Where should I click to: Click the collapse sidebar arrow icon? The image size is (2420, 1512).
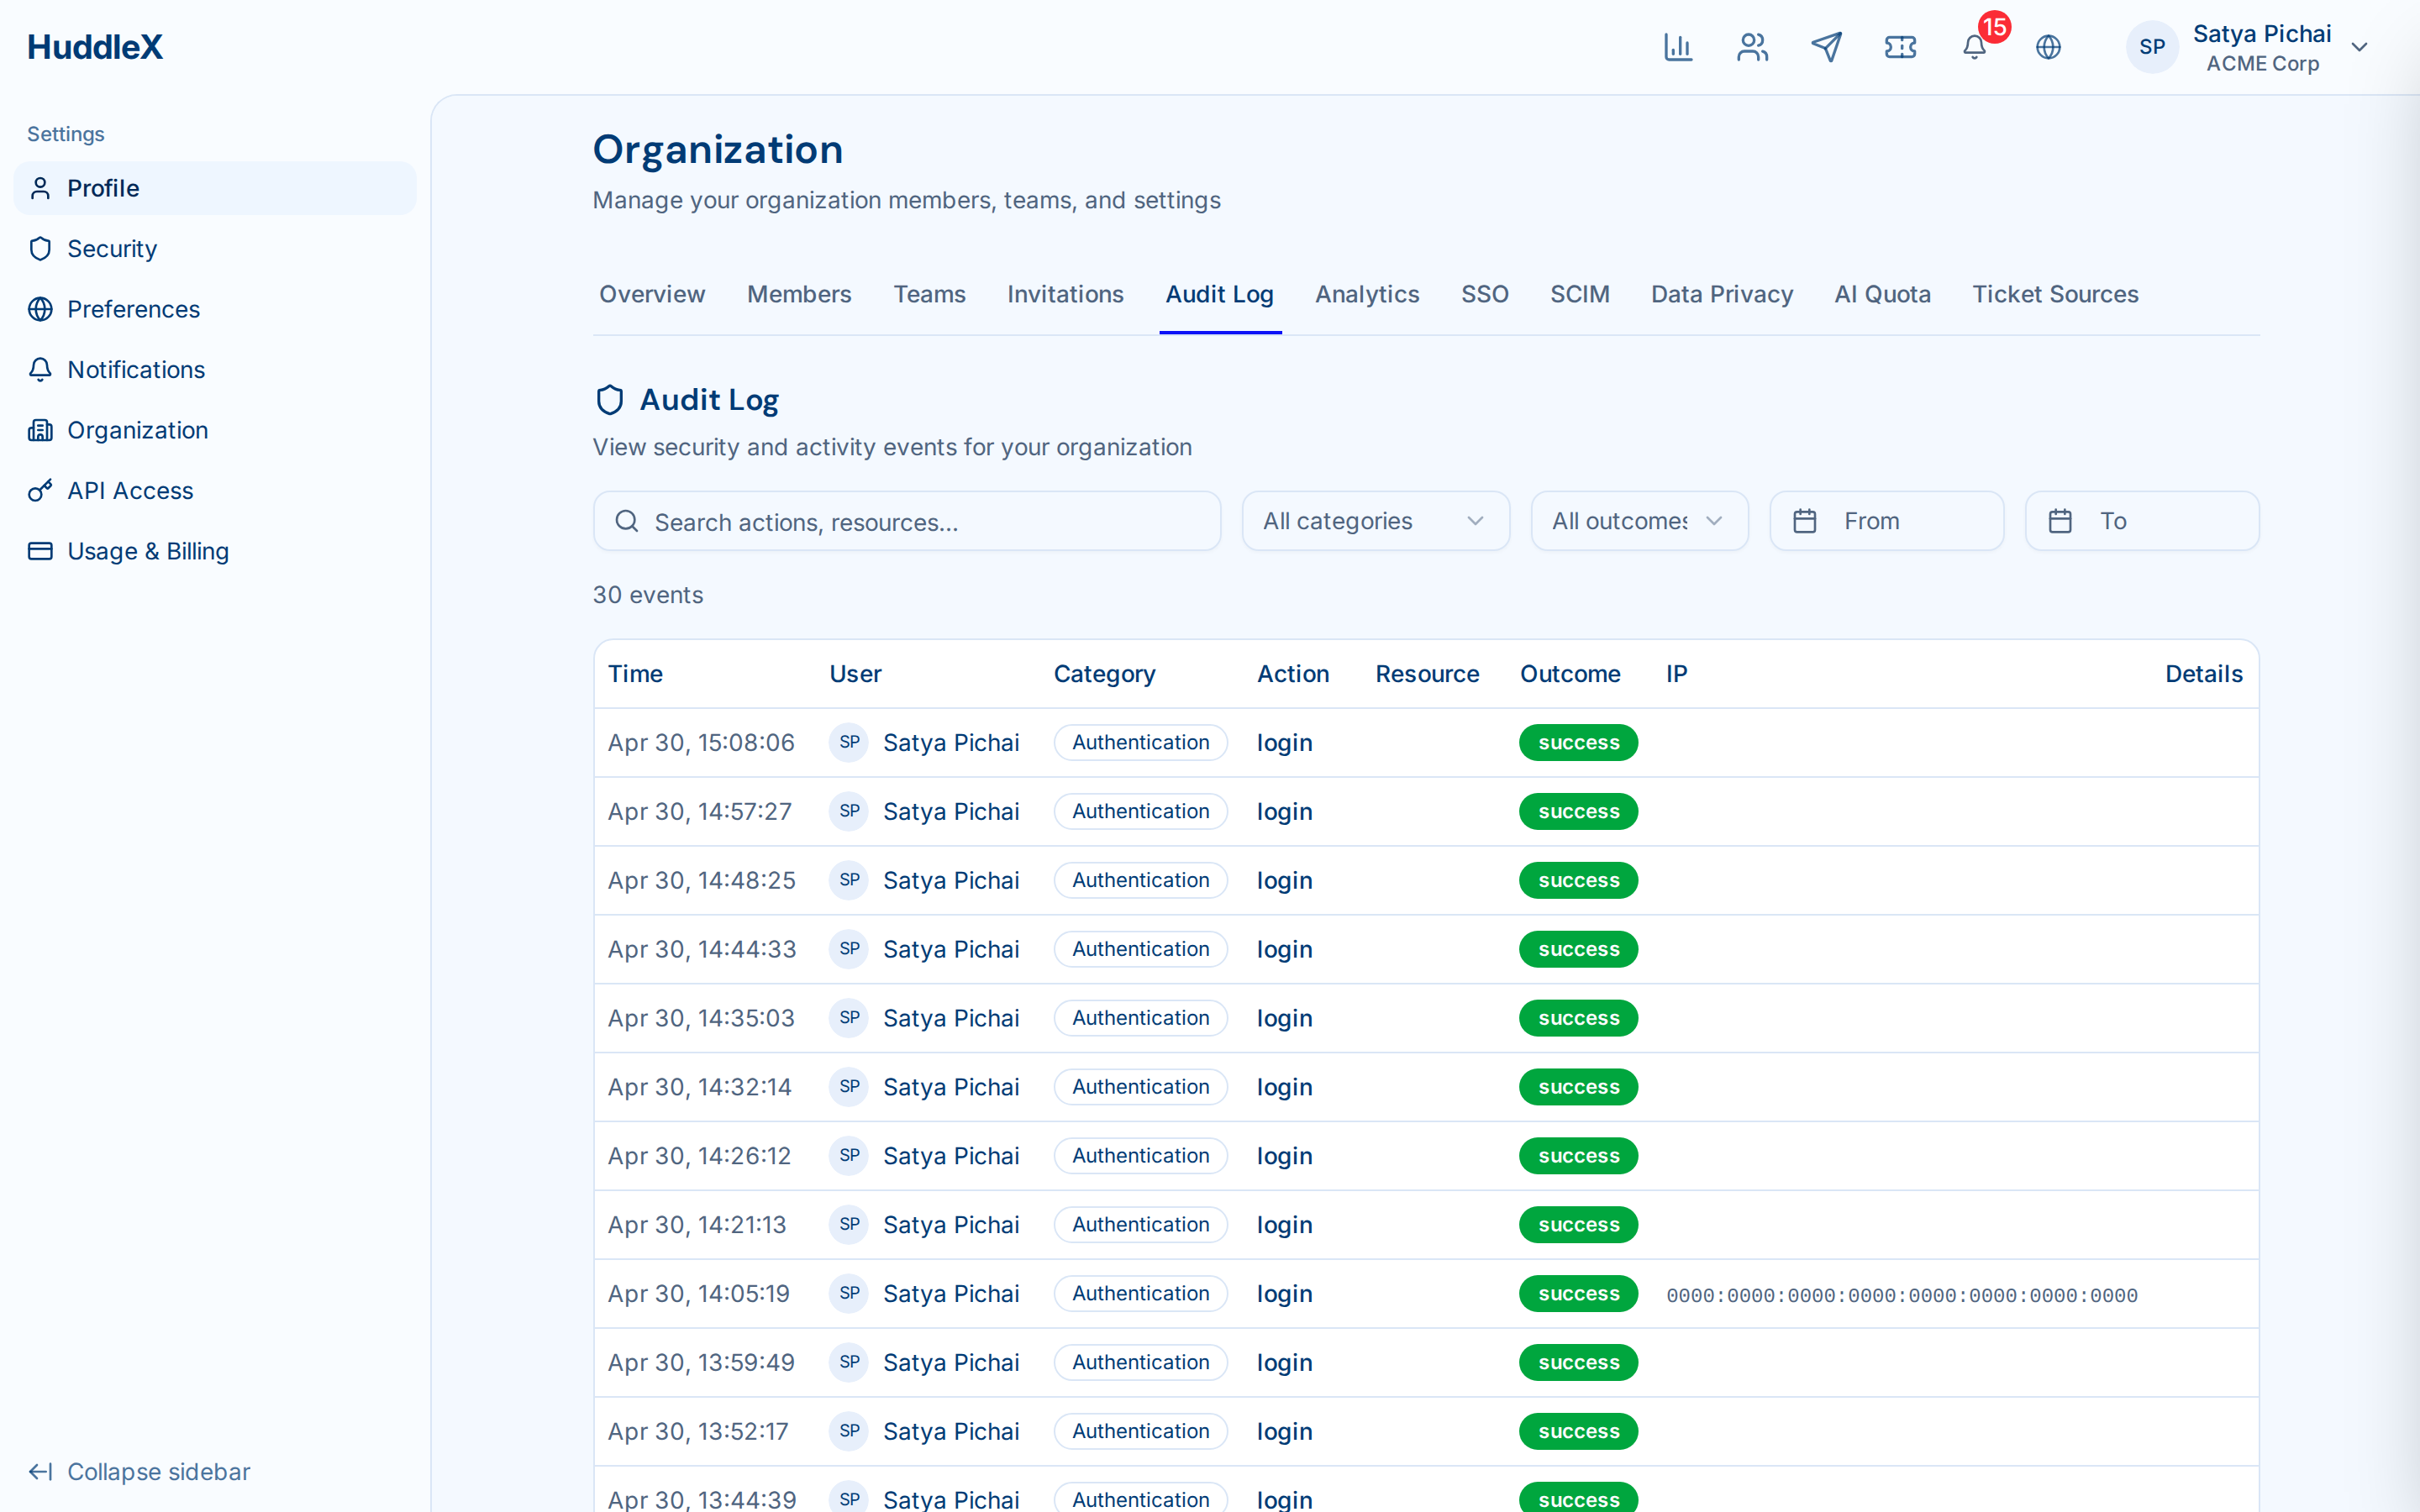coord(40,1472)
